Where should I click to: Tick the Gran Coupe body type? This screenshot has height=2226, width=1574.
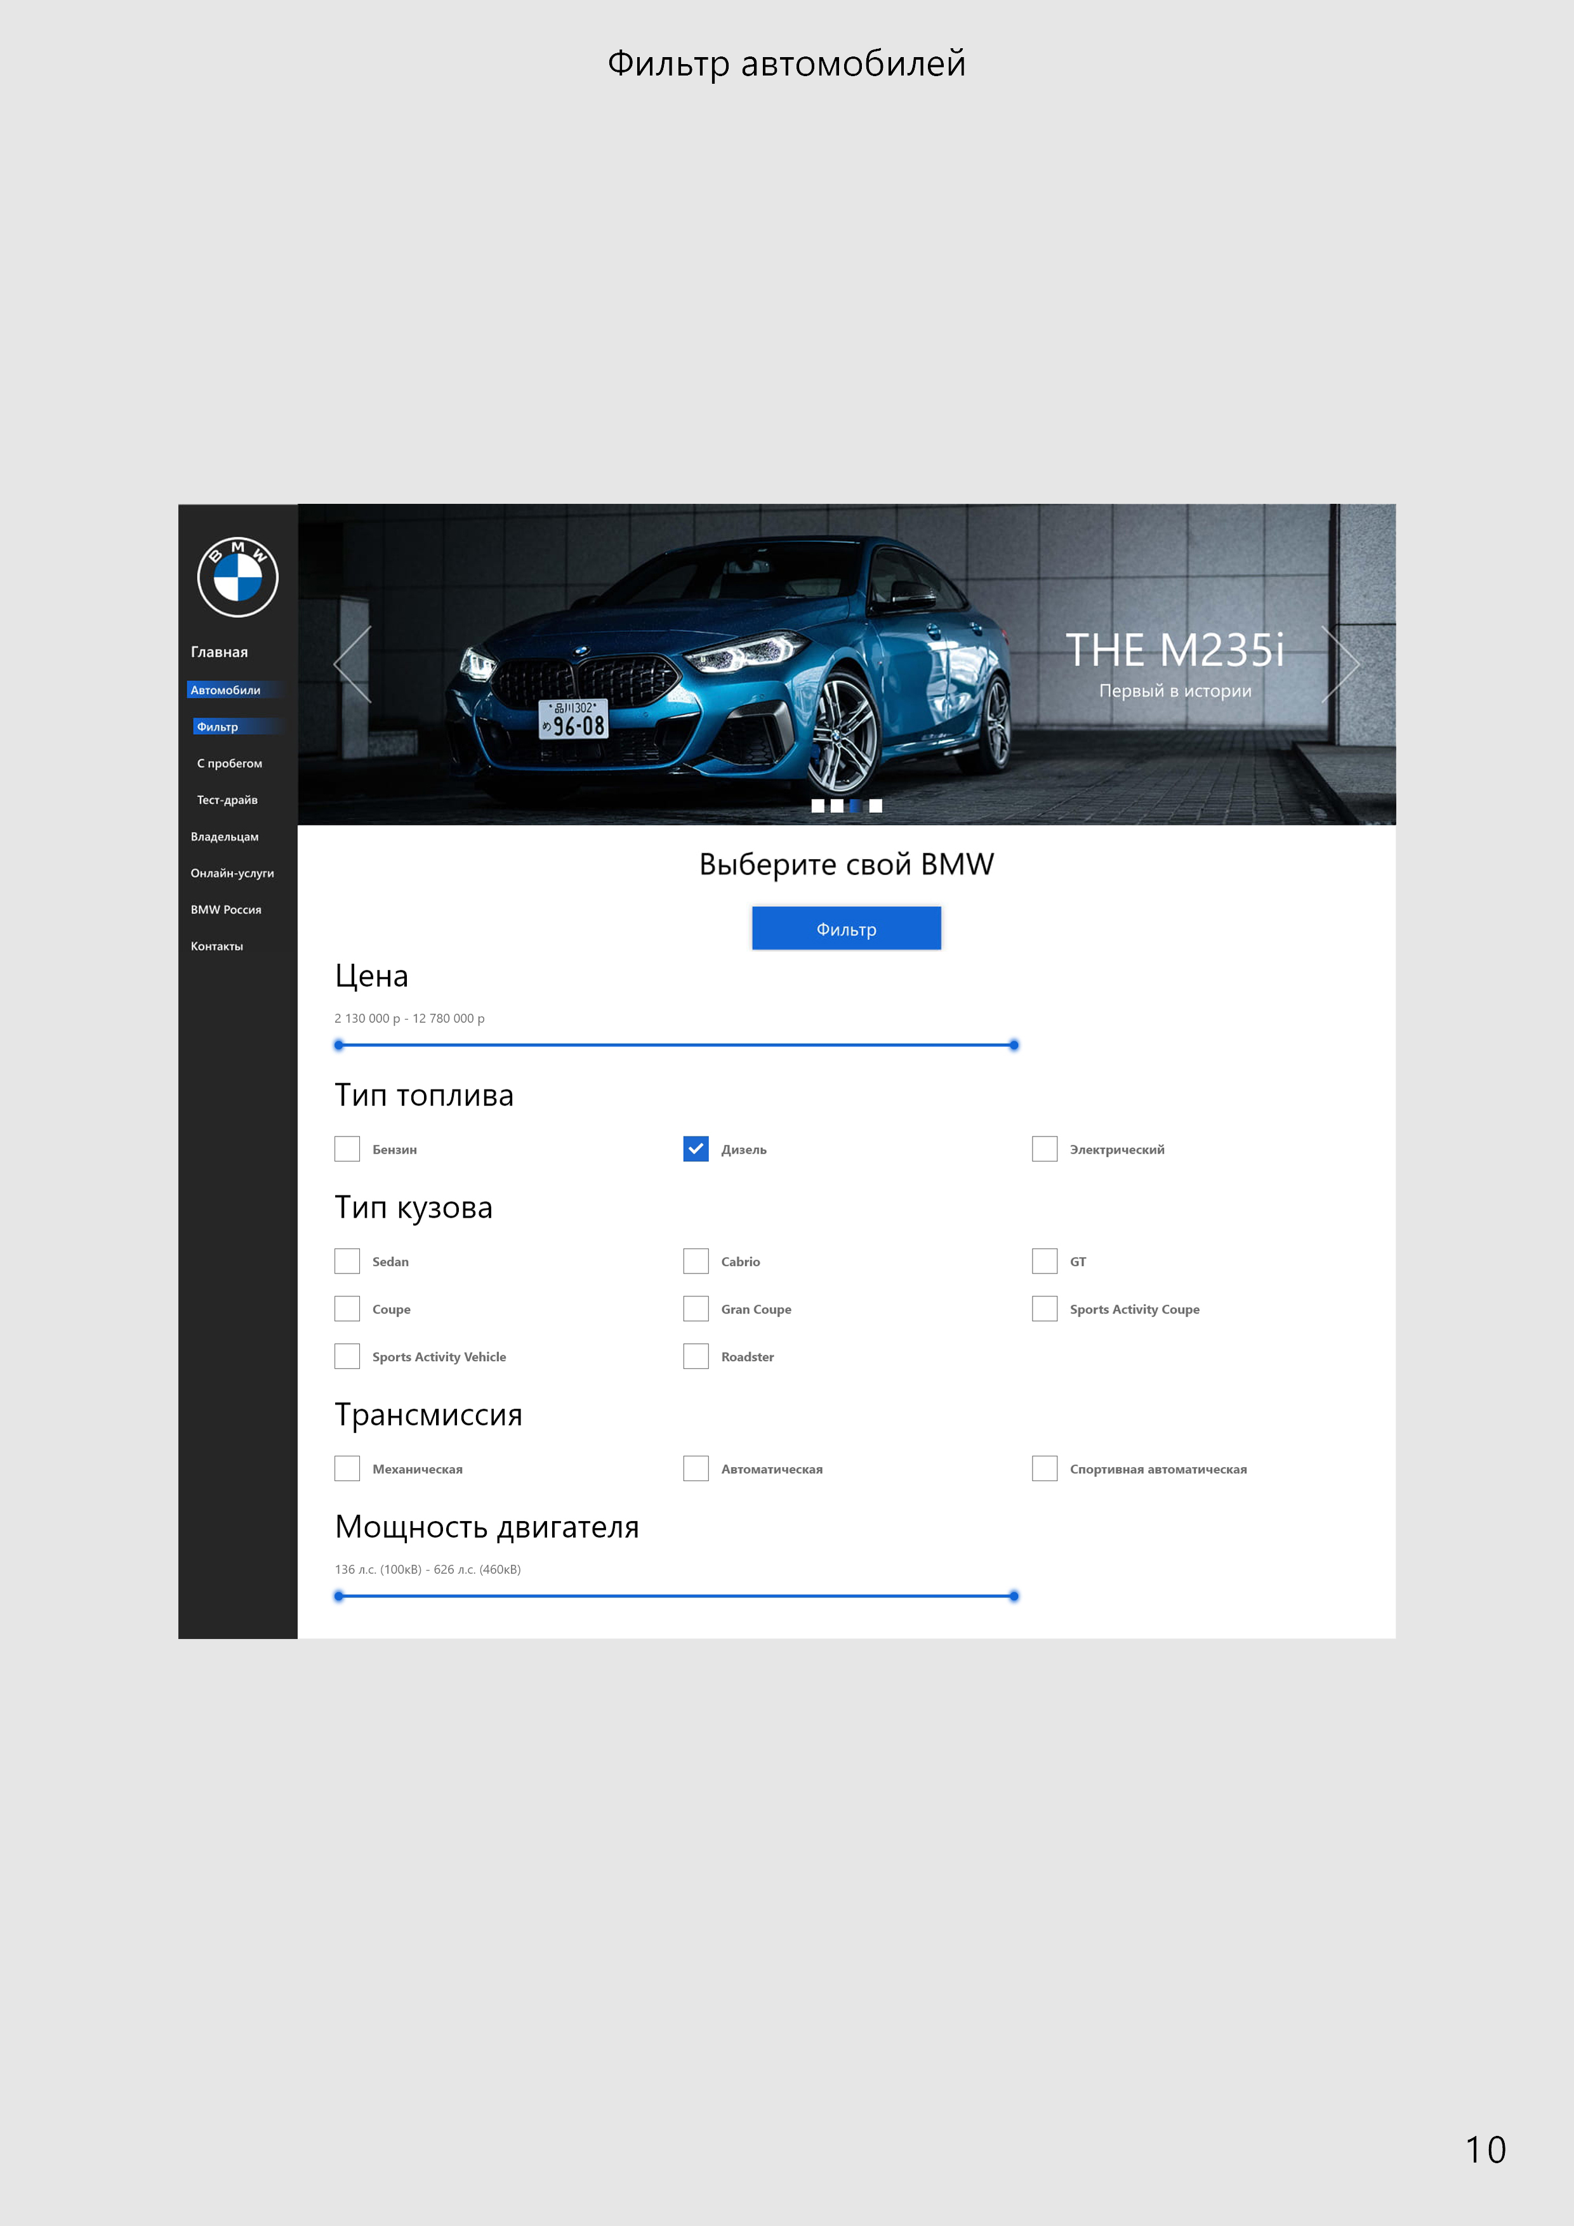click(696, 1309)
